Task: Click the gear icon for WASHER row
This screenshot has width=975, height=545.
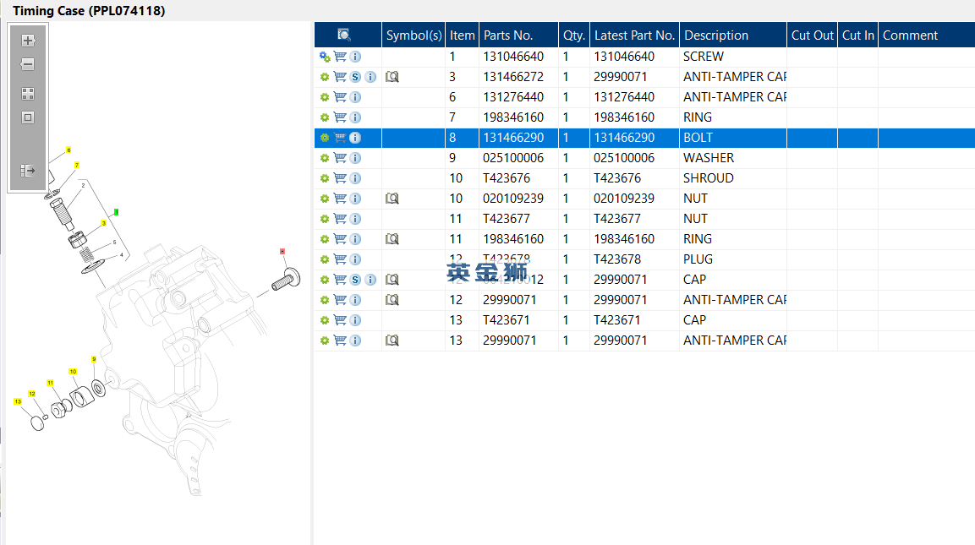Action: coord(325,158)
